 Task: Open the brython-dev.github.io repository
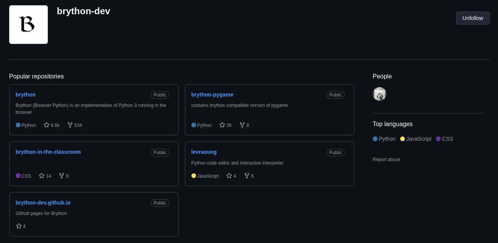click(43, 203)
